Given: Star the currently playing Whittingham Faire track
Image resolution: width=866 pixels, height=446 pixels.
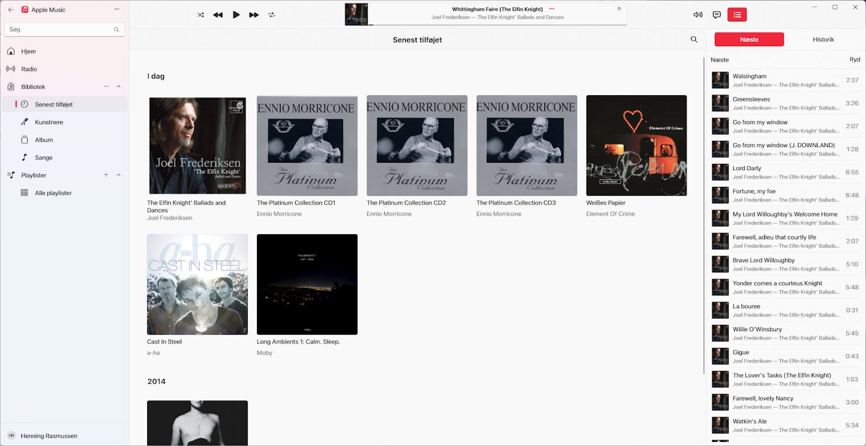Looking at the screenshot, I should [x=619, y=9].
